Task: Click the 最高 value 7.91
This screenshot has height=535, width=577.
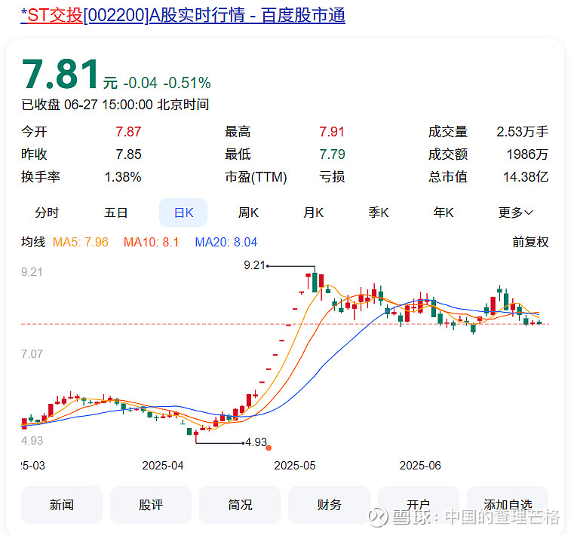Action: click(332, 132)
